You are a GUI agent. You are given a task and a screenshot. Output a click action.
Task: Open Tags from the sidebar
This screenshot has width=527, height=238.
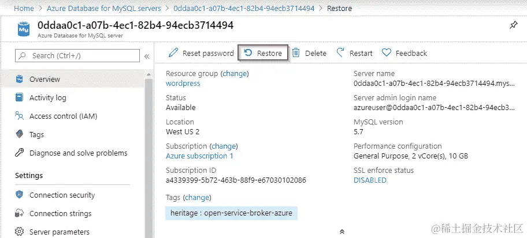point(36,135)
